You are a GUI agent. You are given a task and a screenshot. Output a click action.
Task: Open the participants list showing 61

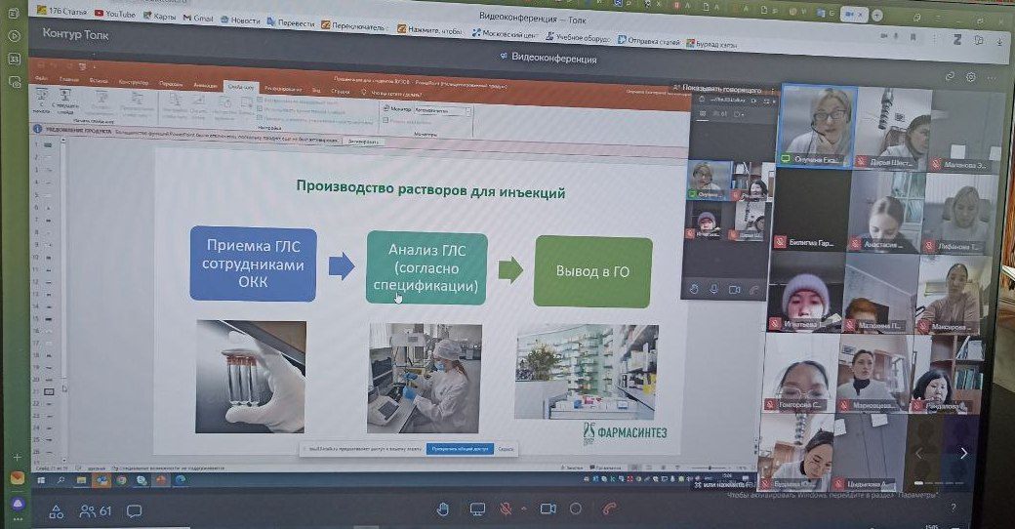96,510
